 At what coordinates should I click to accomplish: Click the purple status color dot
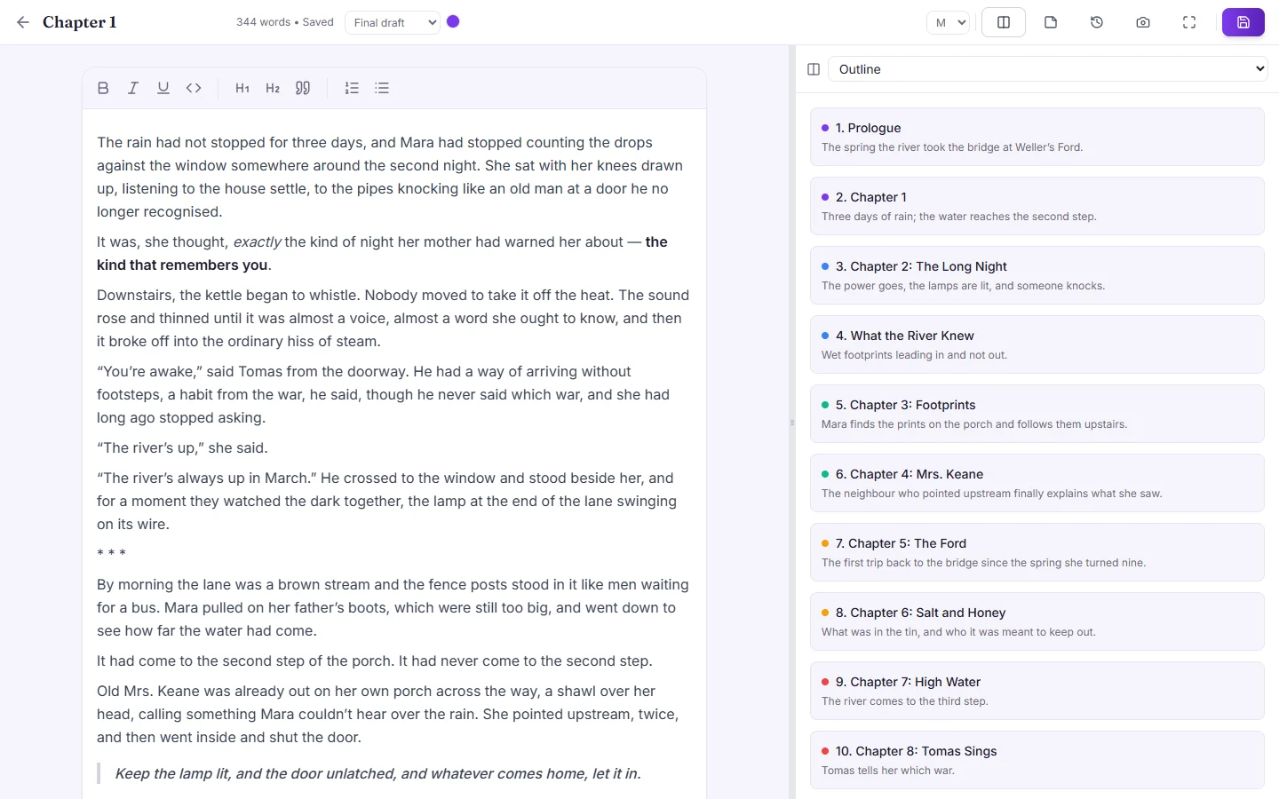point(453,21)
